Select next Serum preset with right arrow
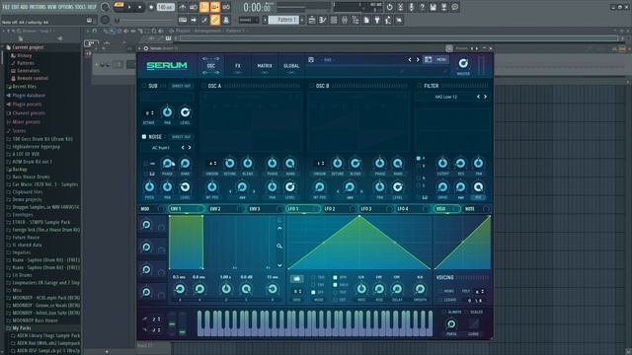Viewport: 632px width, 355px height. click(x=418, y=59)
